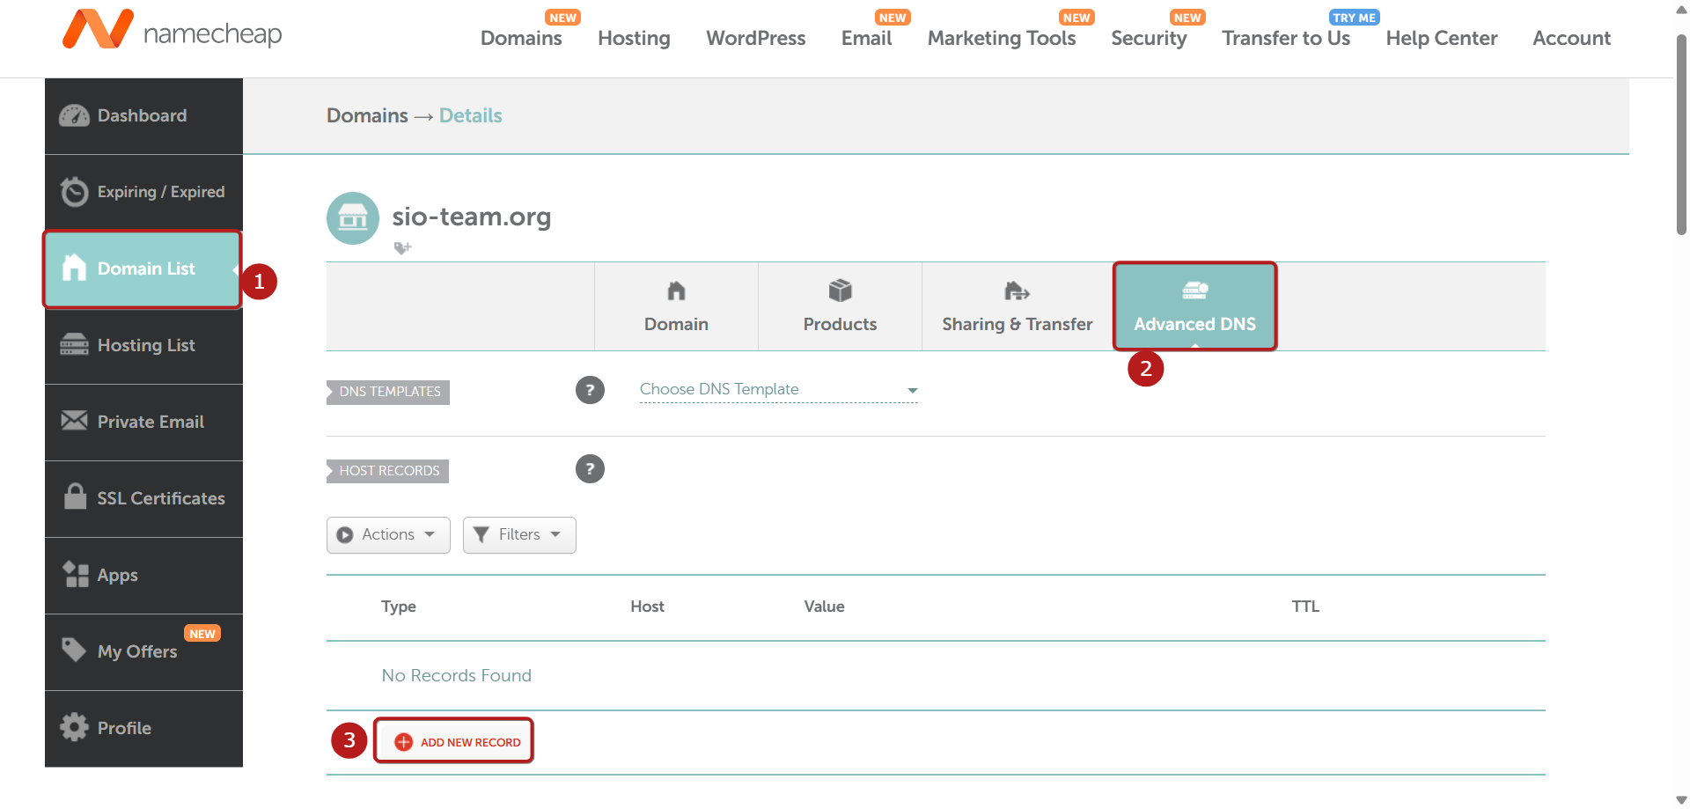Click ADD NEW RECORD text

[x=470, y=742]
